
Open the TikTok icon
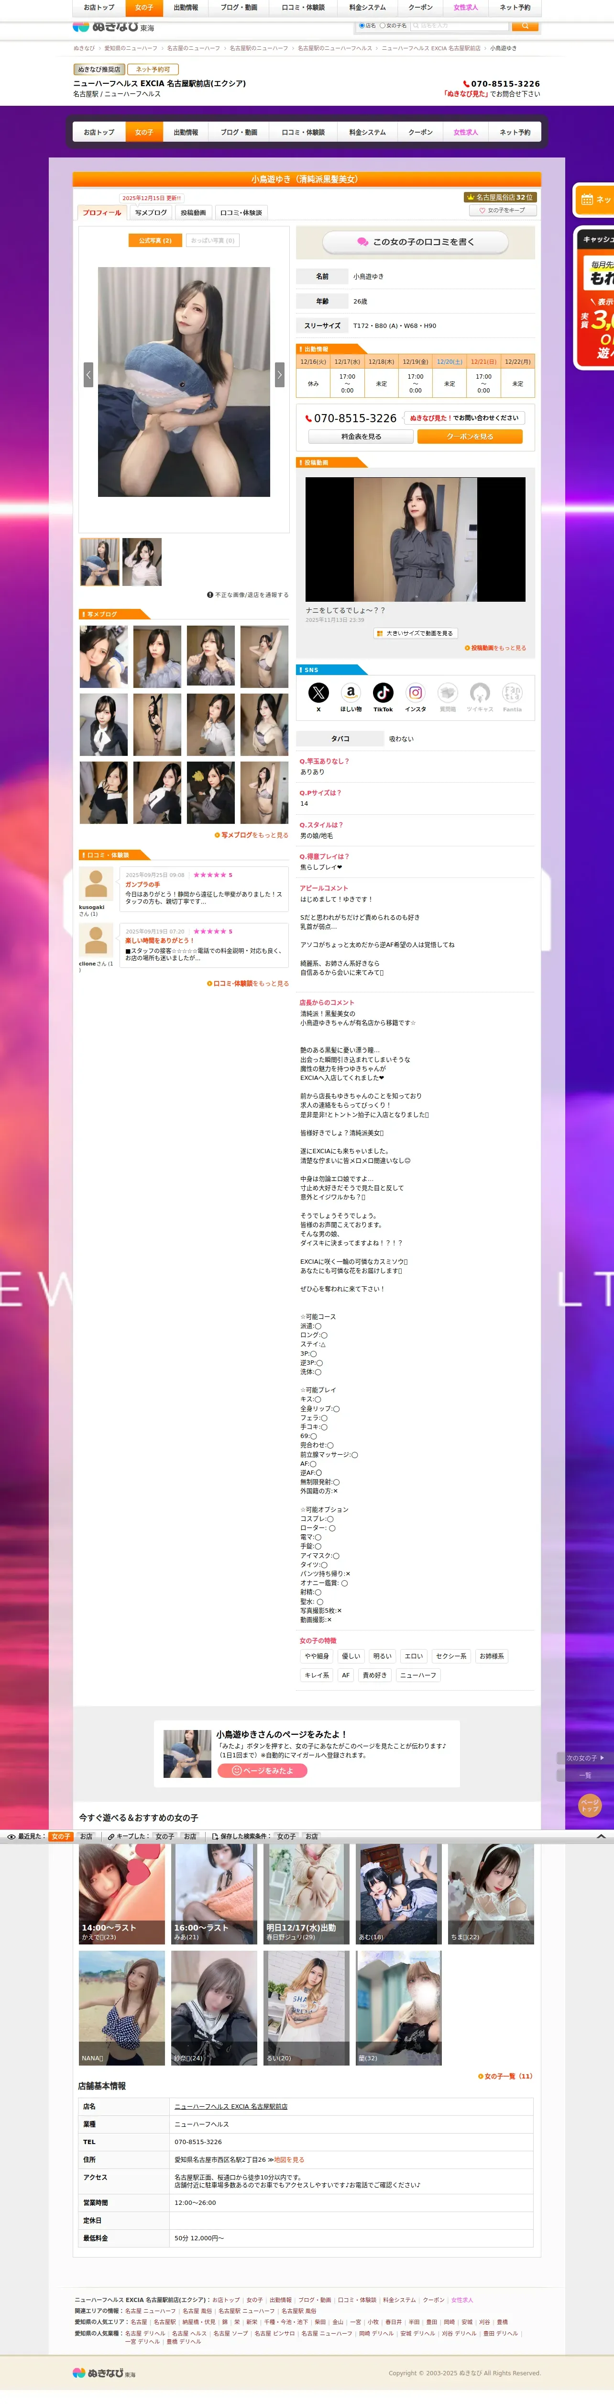coord(383,693)
